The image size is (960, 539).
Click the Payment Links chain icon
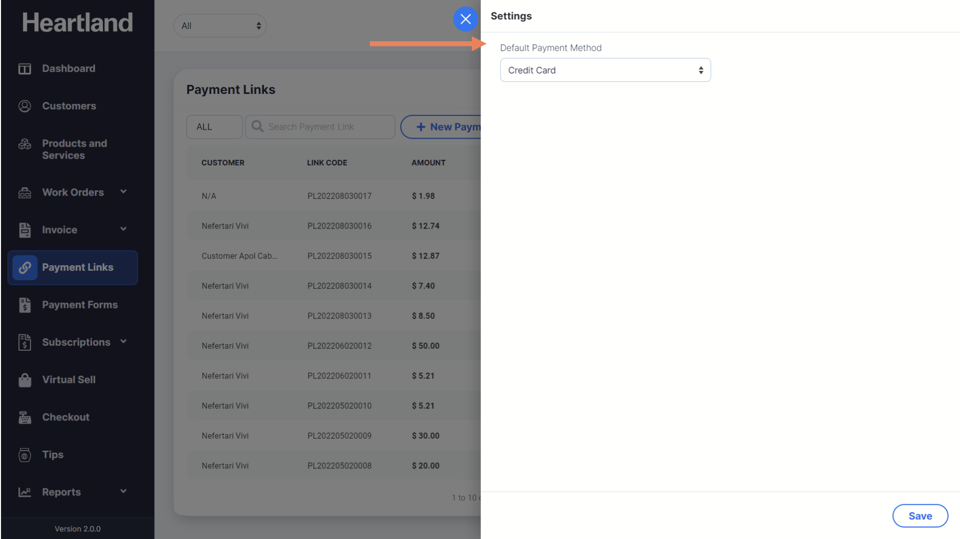point(24,268)
